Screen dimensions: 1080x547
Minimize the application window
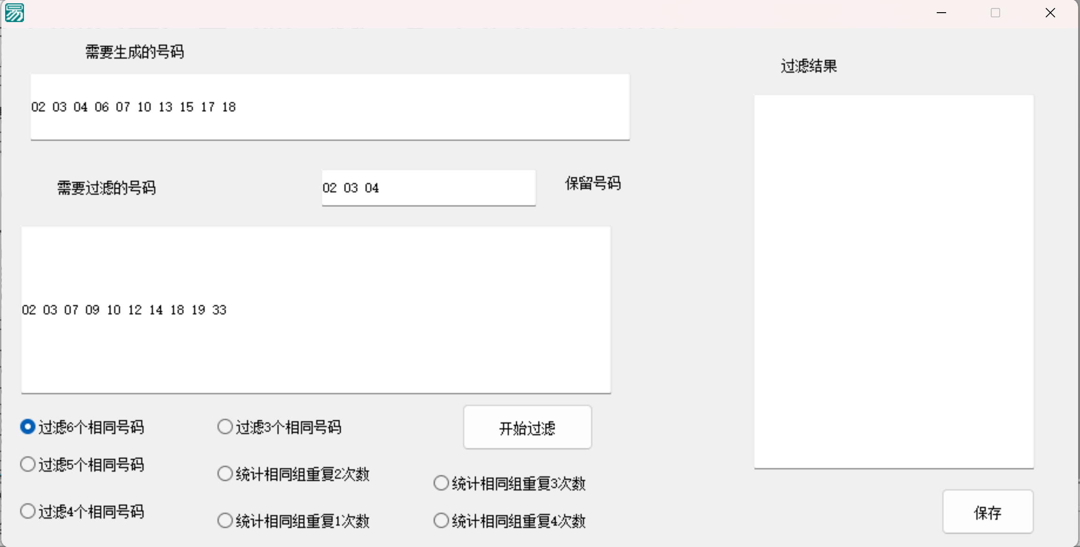941,13
